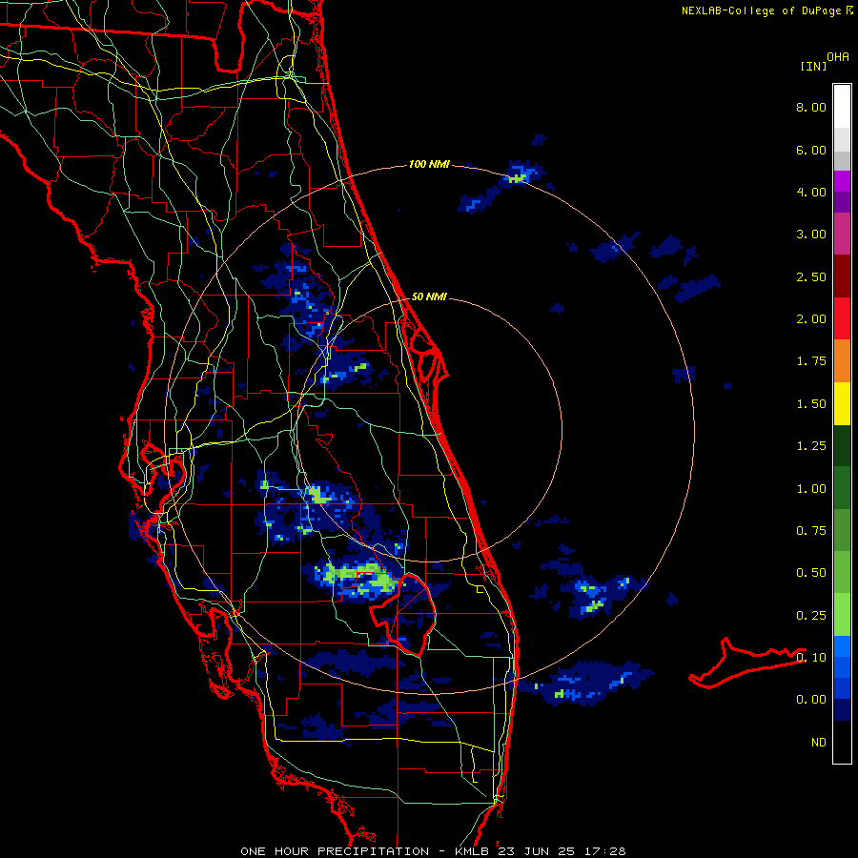858x858 pixels.
Task: Click the red island outline east of Florida
Action: [747, 664]
